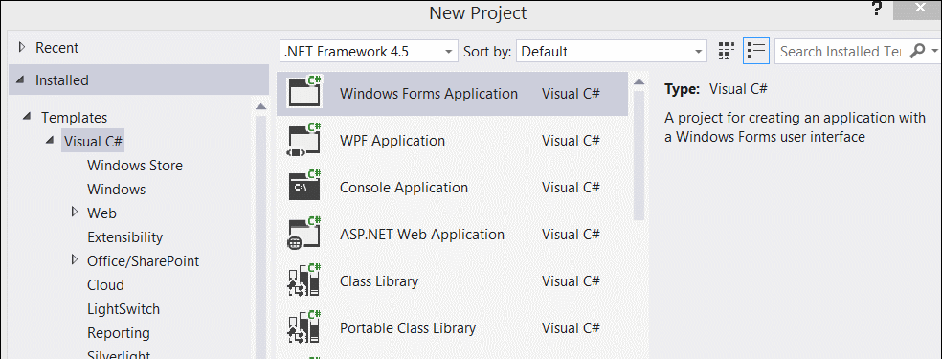942x359 pixels.
Task: Expand the Web tree node
Action: pyautogui.click(x=75, y=212)
